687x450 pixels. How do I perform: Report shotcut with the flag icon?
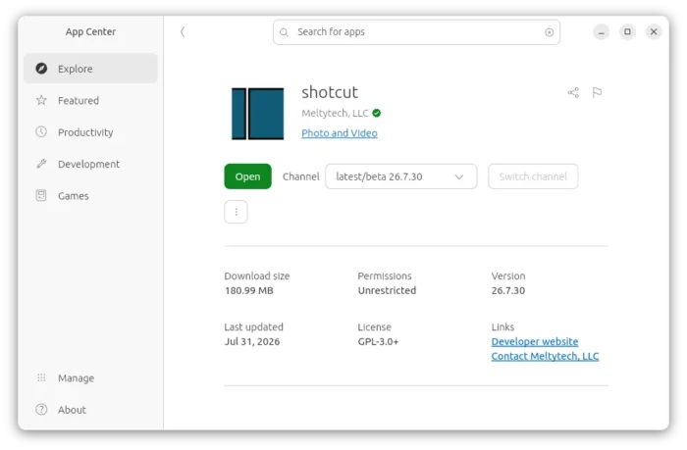click(x=597, y=92)
